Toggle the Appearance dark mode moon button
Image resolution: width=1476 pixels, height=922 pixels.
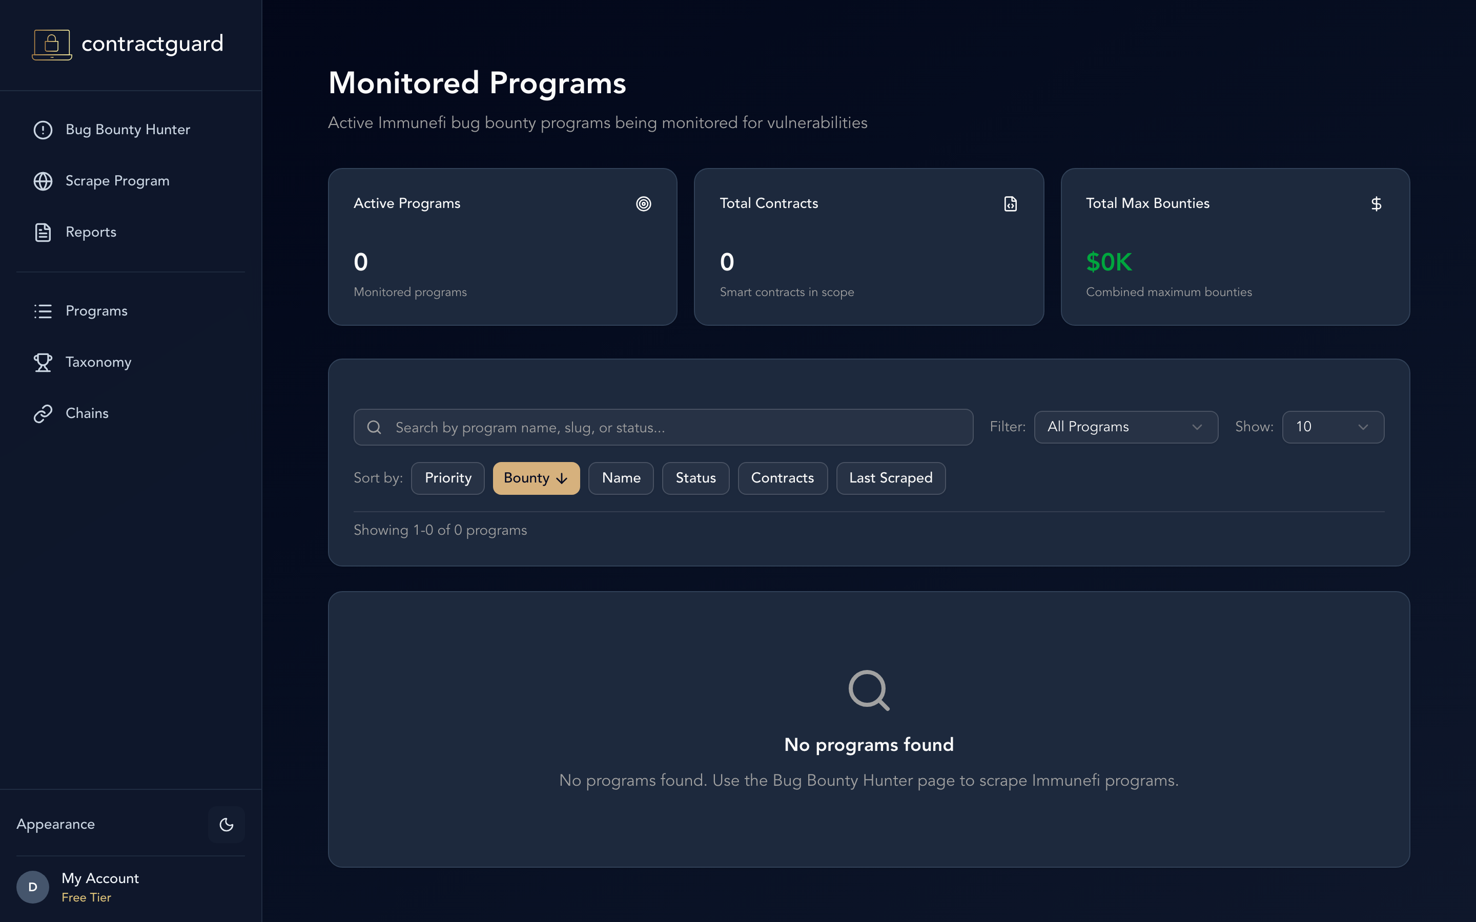point(227,825)
